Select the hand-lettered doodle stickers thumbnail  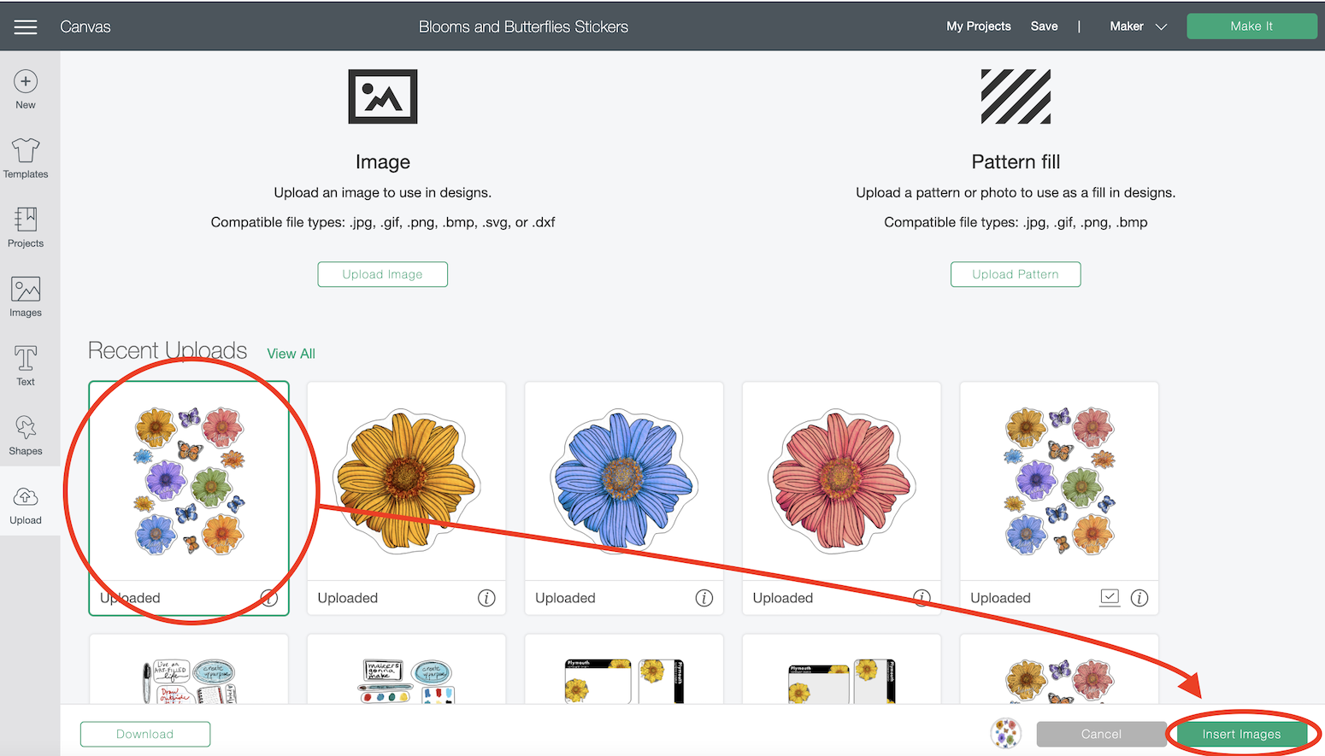(x=189, y=670)
